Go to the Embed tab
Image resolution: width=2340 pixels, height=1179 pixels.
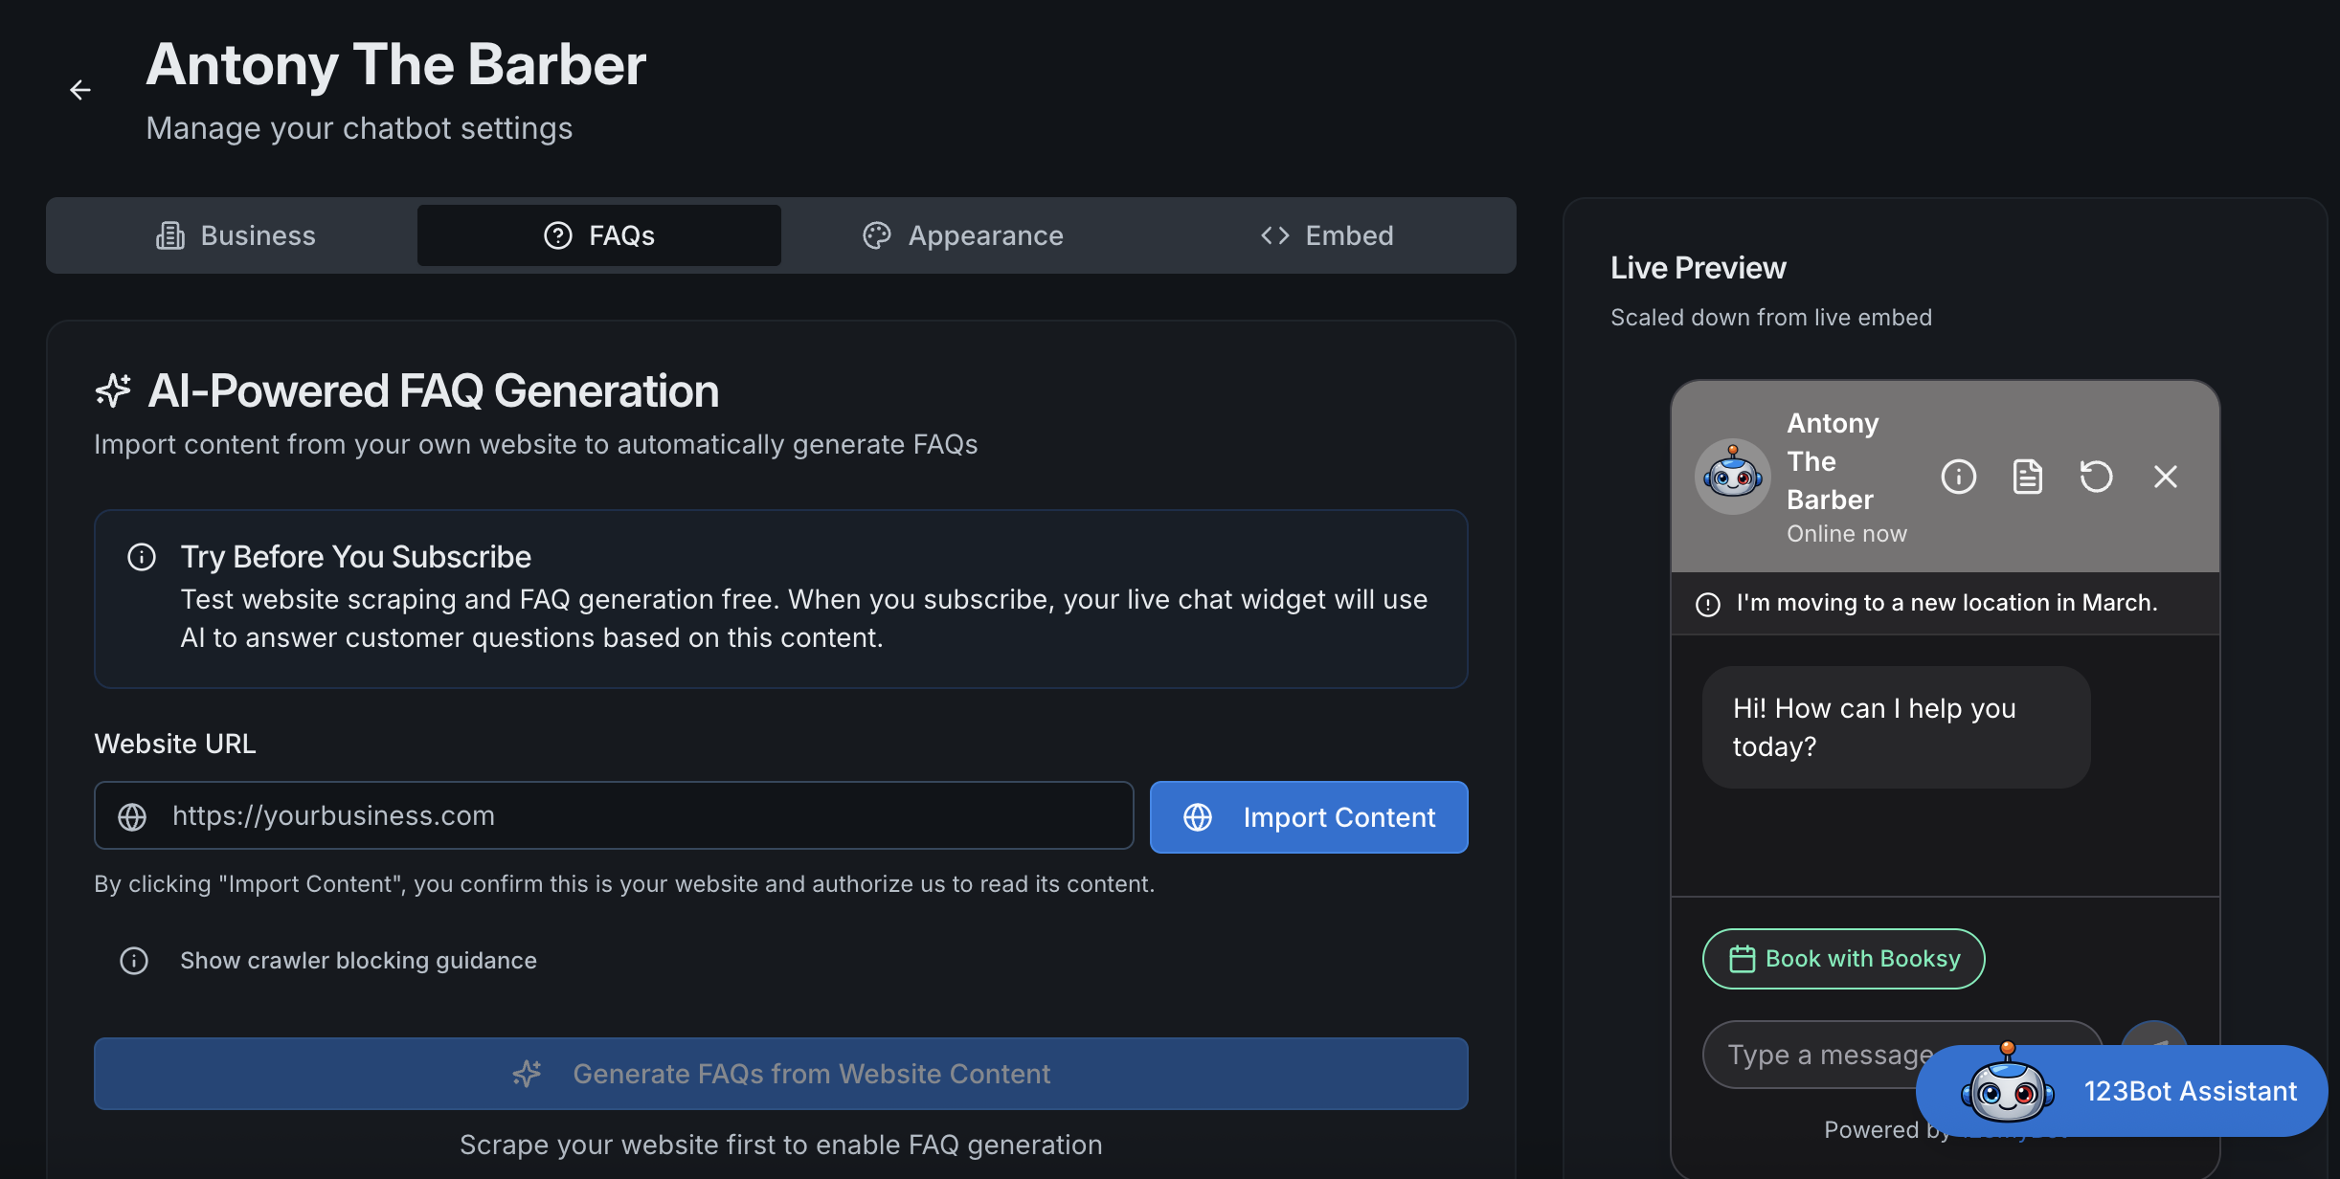[x=1327, y=235]
